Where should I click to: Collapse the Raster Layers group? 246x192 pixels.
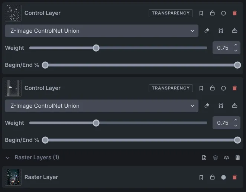[x=7, y=158]
